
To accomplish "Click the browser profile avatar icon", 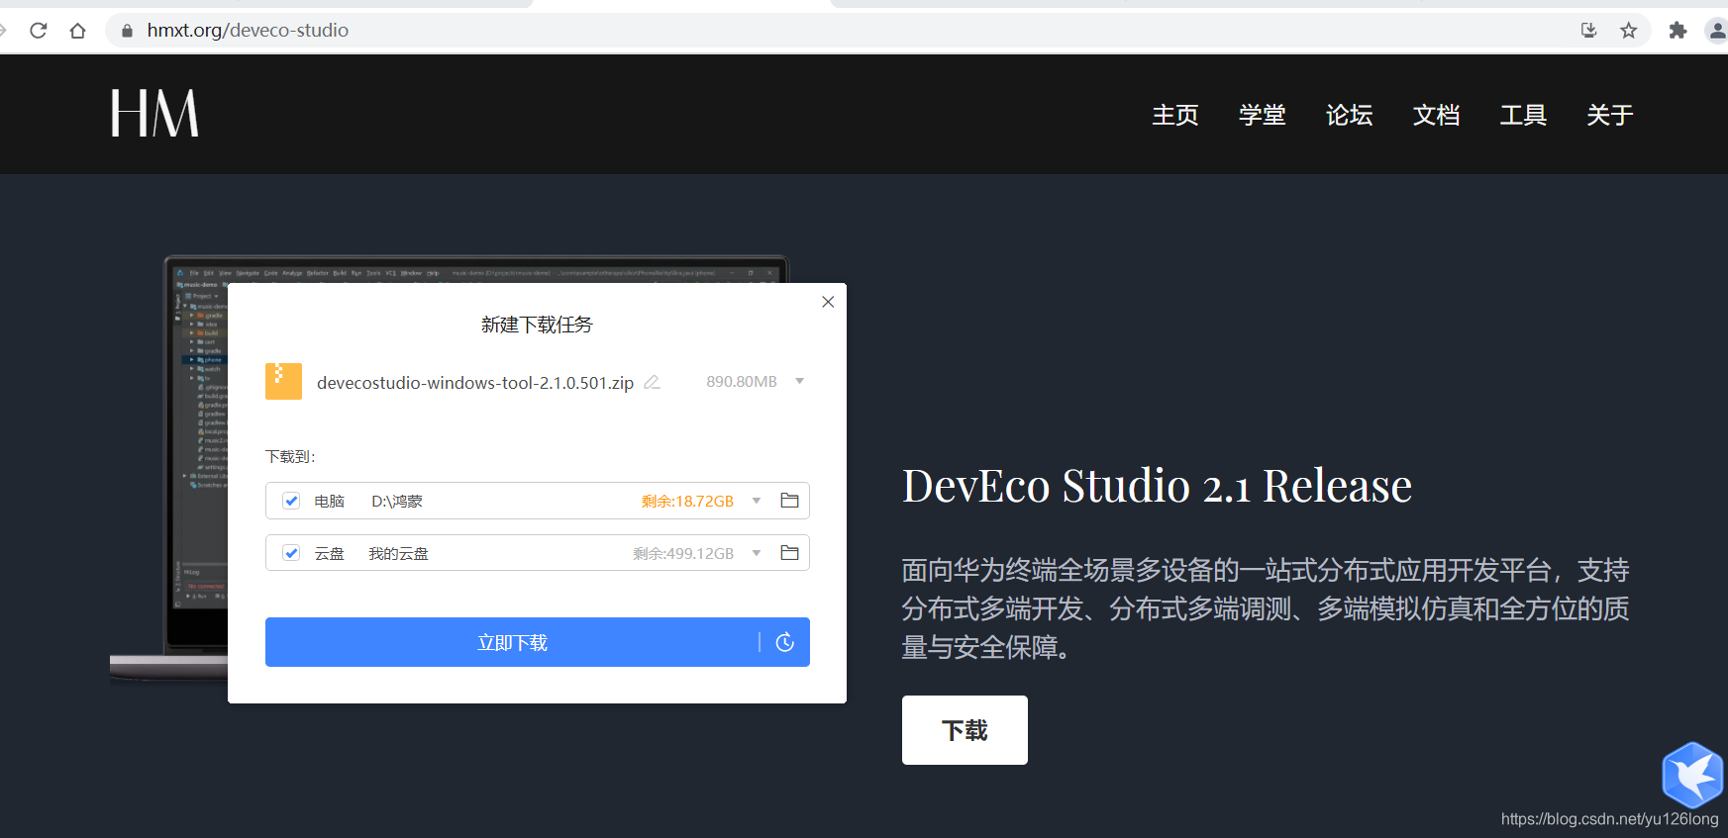I will pyautogui.click(x=1718, y=31).
